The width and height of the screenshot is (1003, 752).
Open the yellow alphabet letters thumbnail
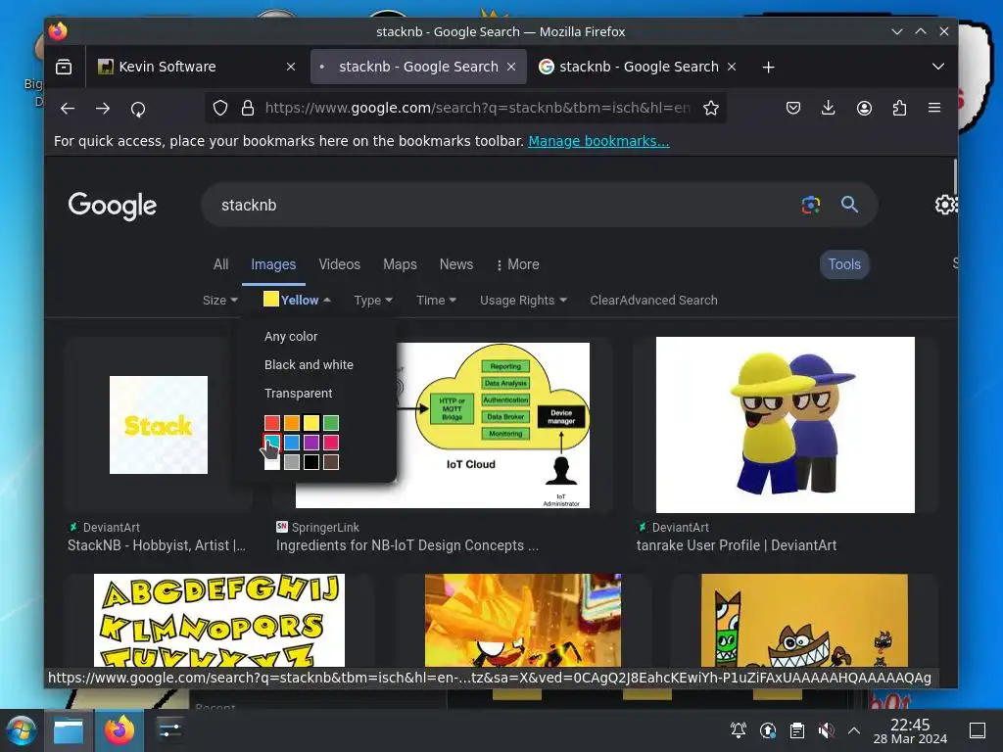coord(219,620)
